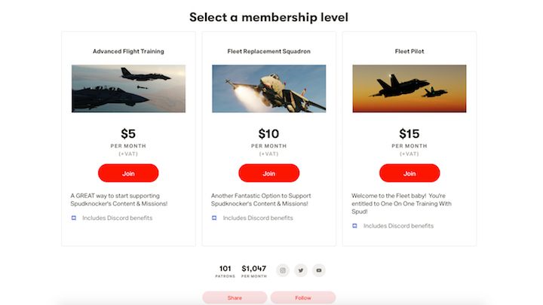Viewport: 543px width, 305px height.
Task: Join the $10 Fleet Replacement Squadron tier
Action: (x=268, y=173)
